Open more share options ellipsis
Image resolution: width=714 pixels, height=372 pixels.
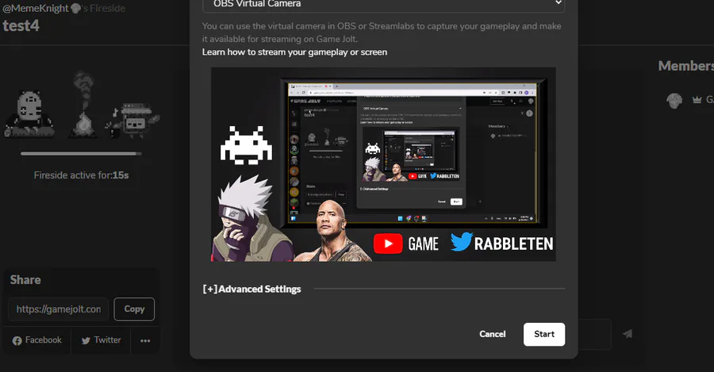tap(145, 340)
